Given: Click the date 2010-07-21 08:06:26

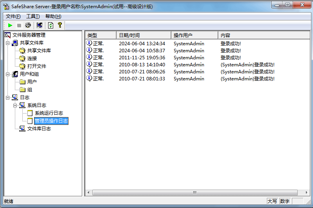Looking at the screenshot, I should click(142, 72).
